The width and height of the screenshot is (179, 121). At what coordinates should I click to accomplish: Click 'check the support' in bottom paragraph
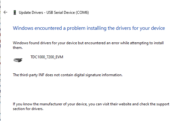154,104
